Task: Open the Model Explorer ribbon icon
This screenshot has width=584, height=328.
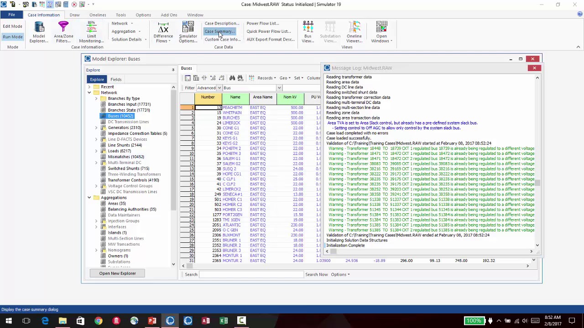Action: tap(39, 28)
